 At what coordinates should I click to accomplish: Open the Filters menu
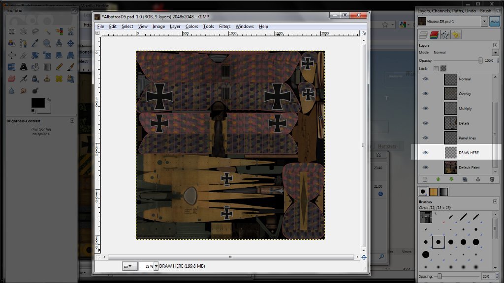[224, 27]
